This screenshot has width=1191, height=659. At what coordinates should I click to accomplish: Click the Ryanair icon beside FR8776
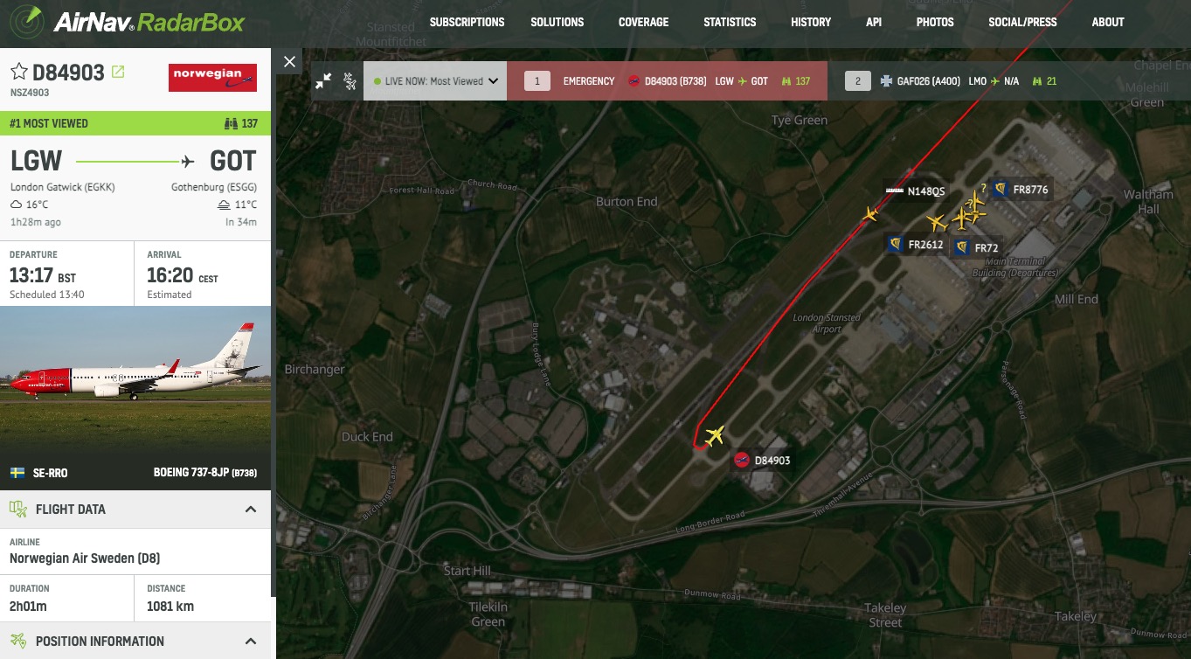pos(1001,189)
